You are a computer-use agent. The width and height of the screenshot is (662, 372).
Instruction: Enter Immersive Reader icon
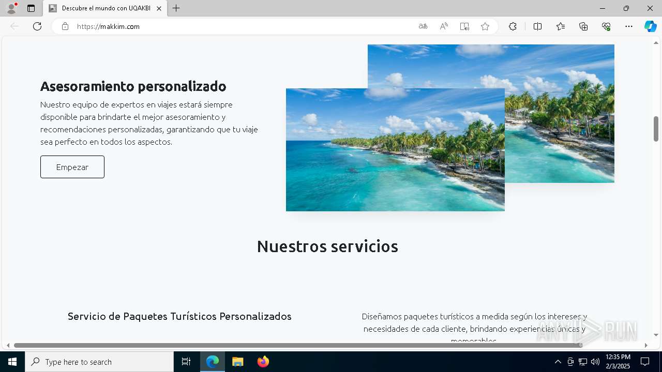(x=464, y=26)
